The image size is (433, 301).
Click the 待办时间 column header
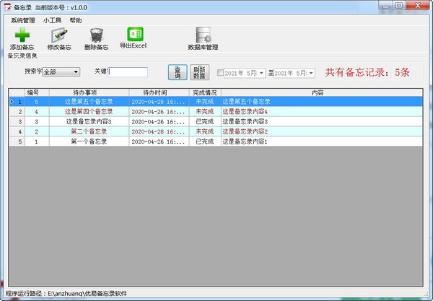[x=159, y=92]
